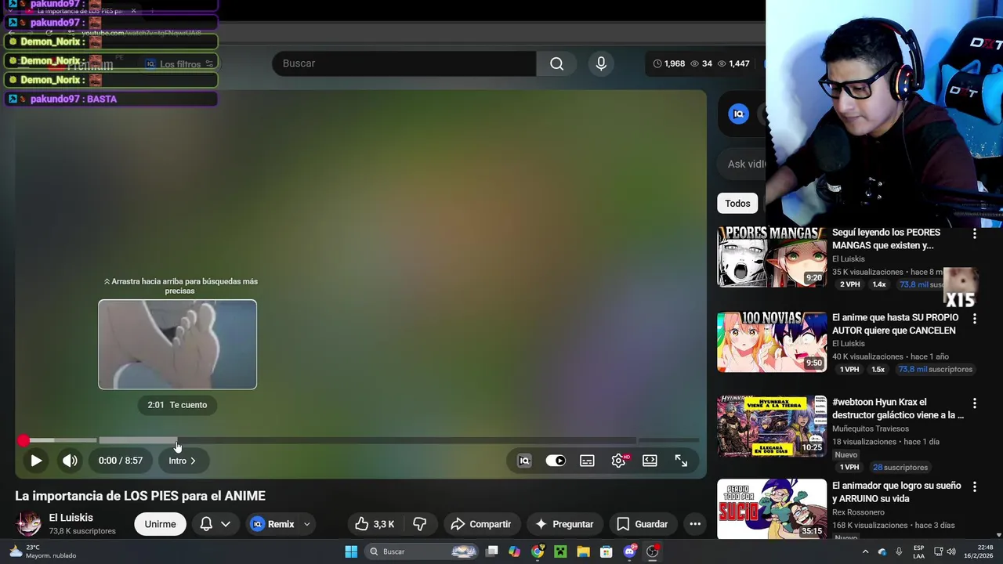Open the El Luiskis channel name link

[x=71, y=518]
